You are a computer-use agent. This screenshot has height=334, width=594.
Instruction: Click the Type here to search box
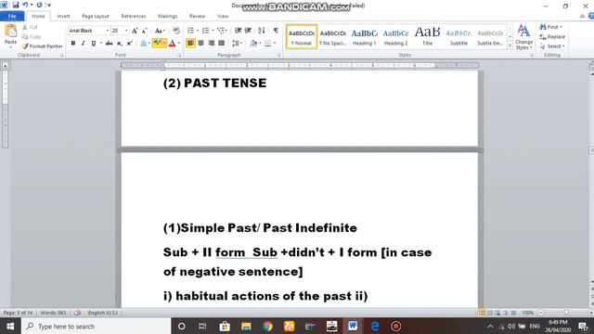pos(96,326)
